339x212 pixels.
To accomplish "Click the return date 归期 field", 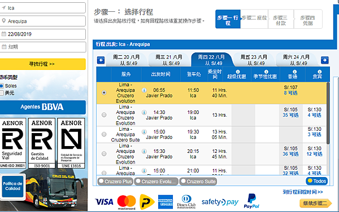I will click(x=42, y=47).
